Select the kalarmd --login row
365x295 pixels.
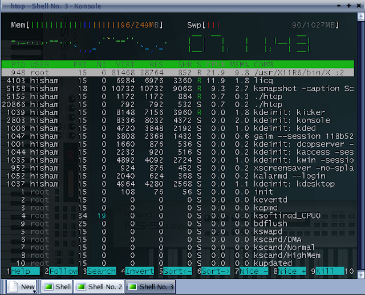(x=178, y=176)
